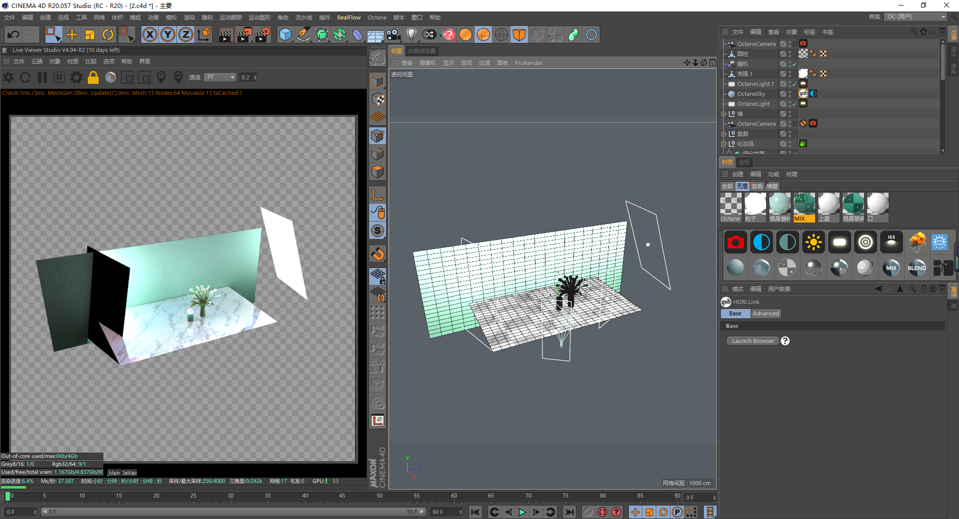Adjust the 0.2 value stepper in Live Viewer

coord(255,77)
